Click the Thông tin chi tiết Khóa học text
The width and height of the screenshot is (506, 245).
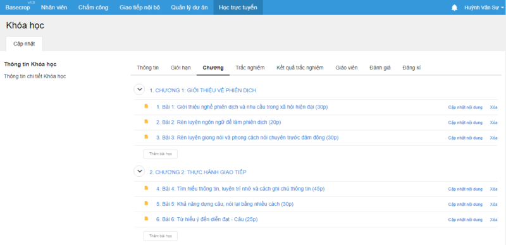pyautogui.click(x=35, y=77)
